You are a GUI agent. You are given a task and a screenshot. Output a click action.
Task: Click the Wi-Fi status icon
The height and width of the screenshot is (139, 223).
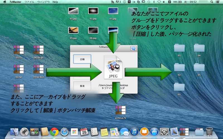pyautogui.click(x=159, y=2)
